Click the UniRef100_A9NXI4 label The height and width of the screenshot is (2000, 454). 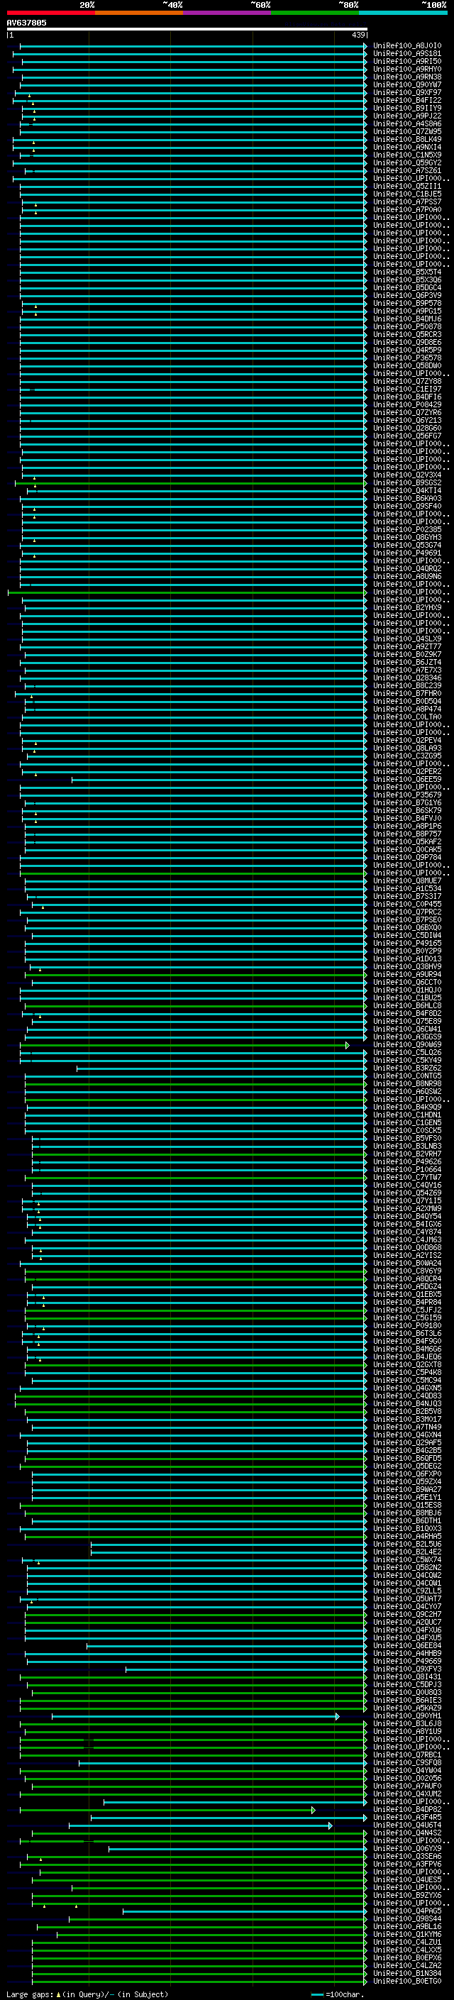click(x=407, y=147)
